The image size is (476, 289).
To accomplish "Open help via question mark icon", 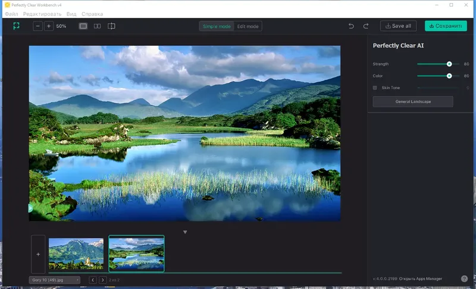I will tap(464, 278).
